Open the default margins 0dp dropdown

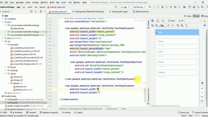point(162,25)
